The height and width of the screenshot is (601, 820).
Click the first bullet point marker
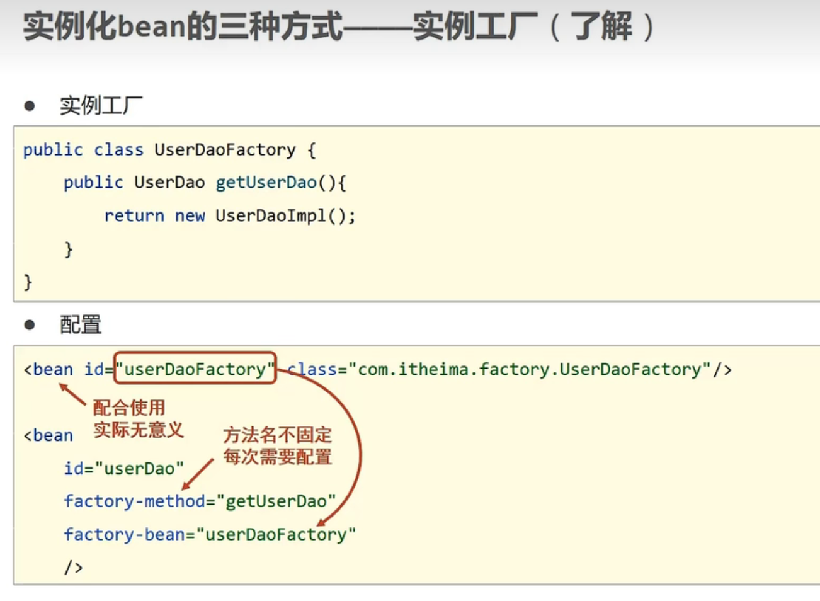(30, 104)
